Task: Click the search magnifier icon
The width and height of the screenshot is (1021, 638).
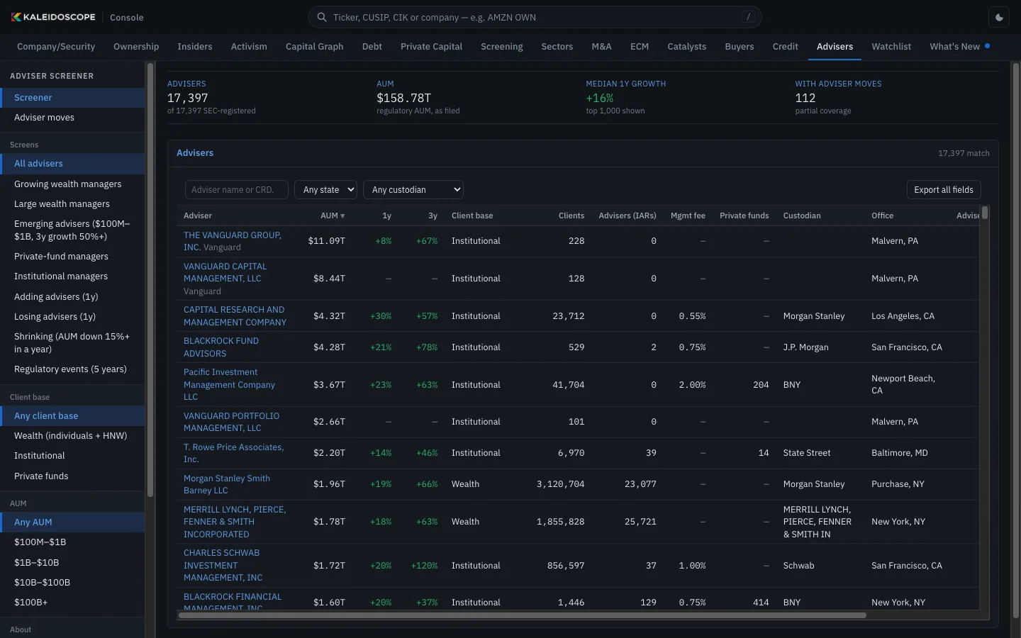Action: [322, 17]
